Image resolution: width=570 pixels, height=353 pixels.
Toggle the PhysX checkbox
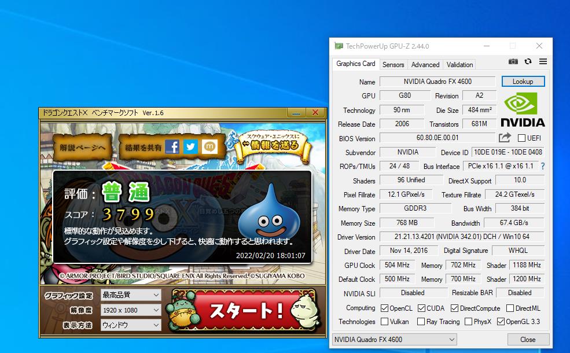click(469, 322)
